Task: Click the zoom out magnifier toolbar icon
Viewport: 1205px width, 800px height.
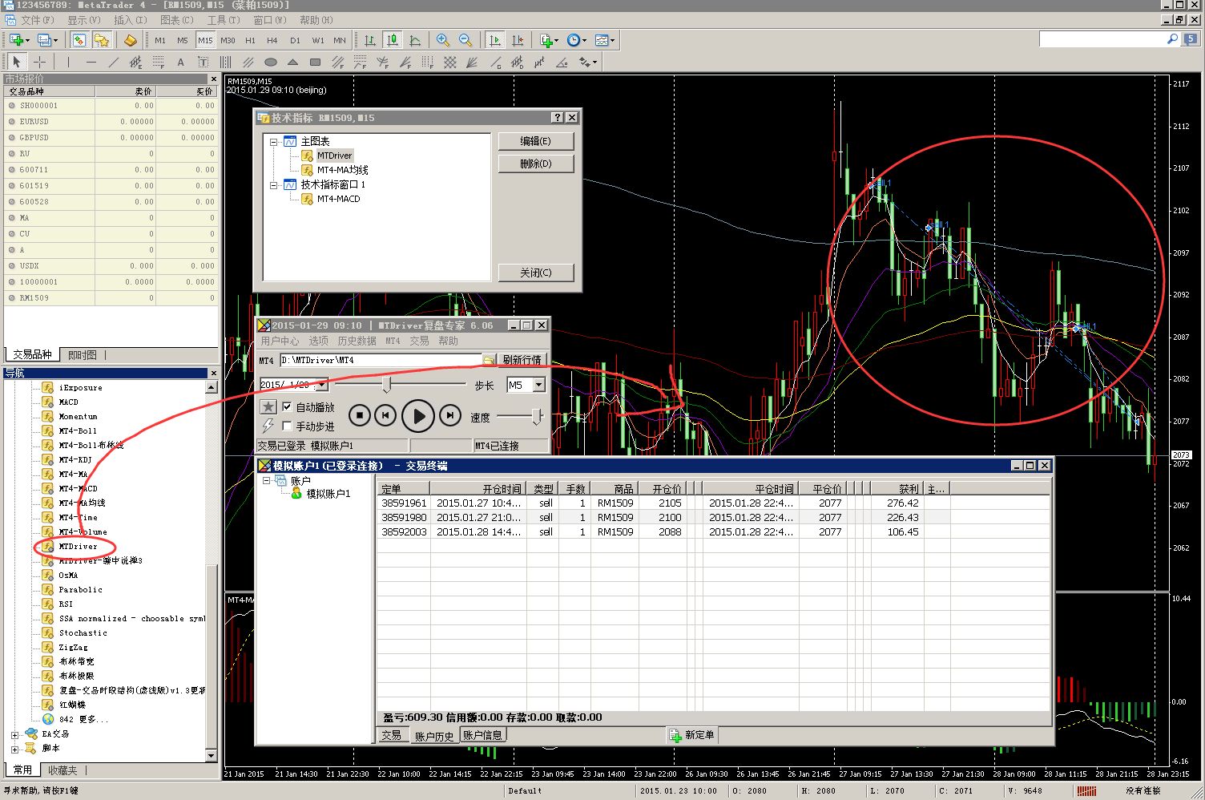Action: click(x=465, y=40)
